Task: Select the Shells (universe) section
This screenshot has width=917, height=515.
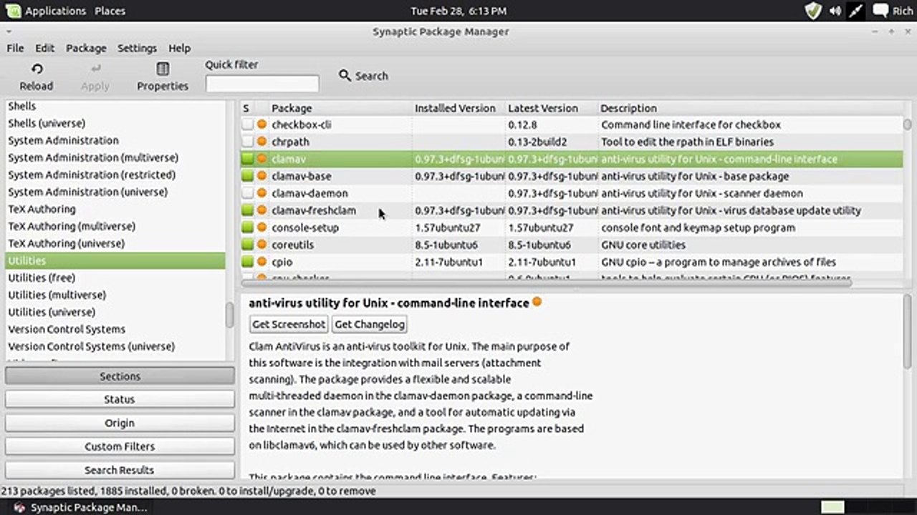Action: click(x=47, y=123)
